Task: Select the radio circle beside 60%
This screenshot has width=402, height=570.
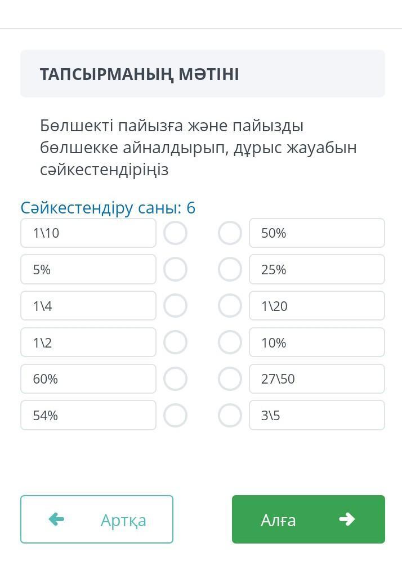Action: pyautogui.click(x=175, y=379)
